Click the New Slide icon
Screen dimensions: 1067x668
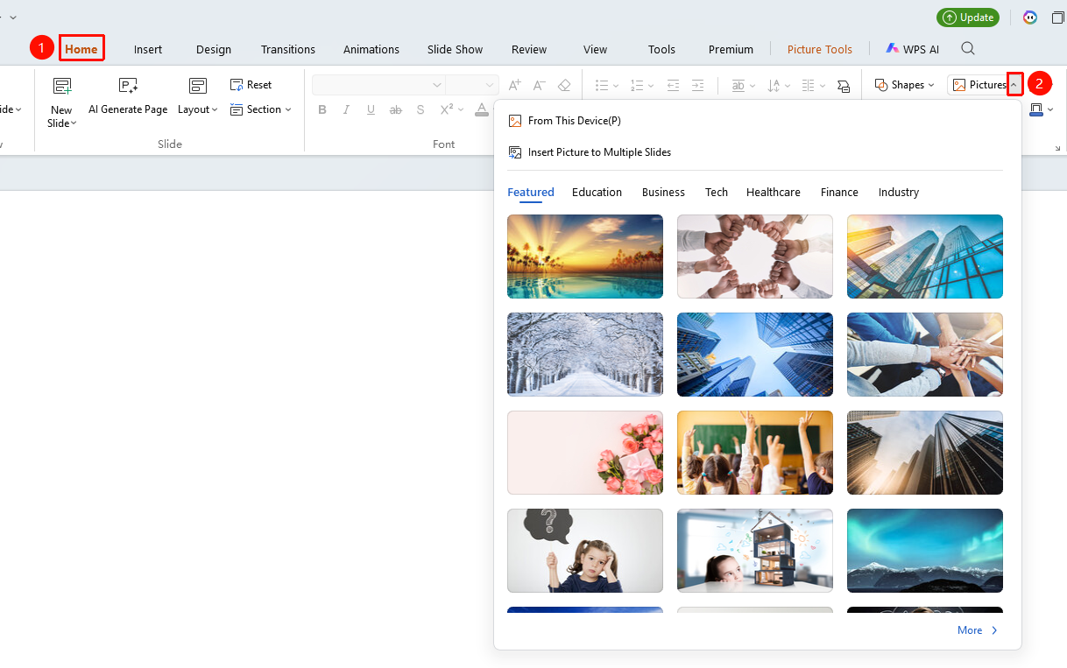[x=61, y=86]
